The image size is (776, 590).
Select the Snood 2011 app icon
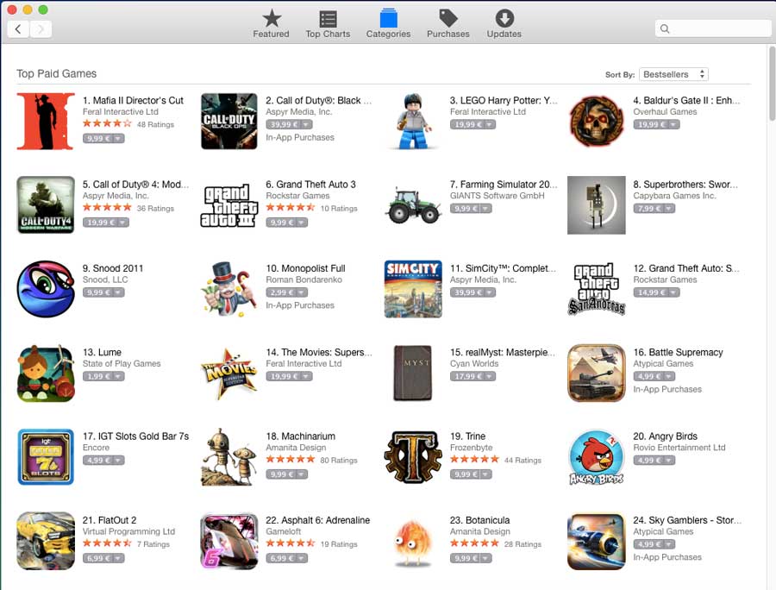point(46,289)
